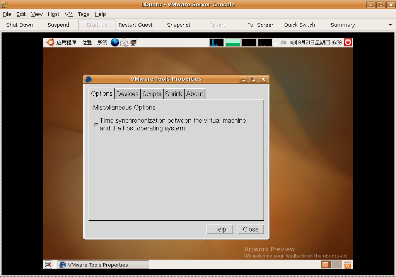Open the VM menu
396x277 pixels.
coord(69,14)
